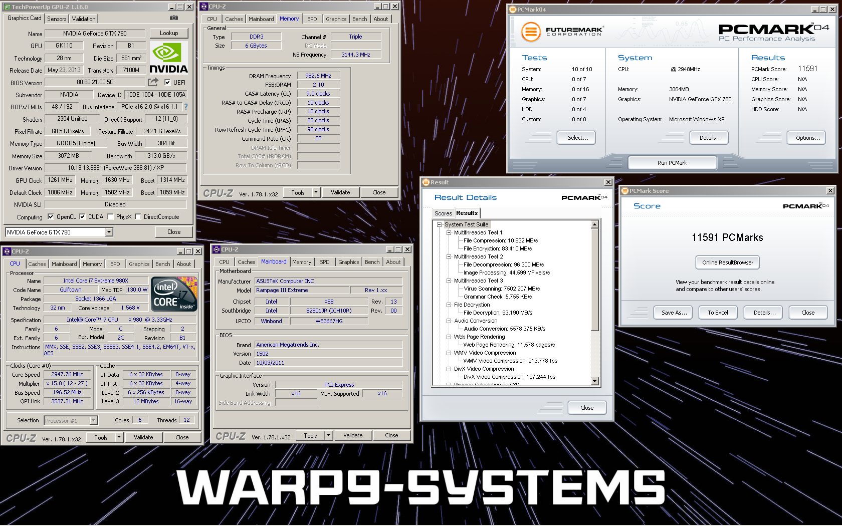The height and width of the screenshot is (526, 842).
Task: Switch to Validation tab in GPU-Z
Action: 84,19
